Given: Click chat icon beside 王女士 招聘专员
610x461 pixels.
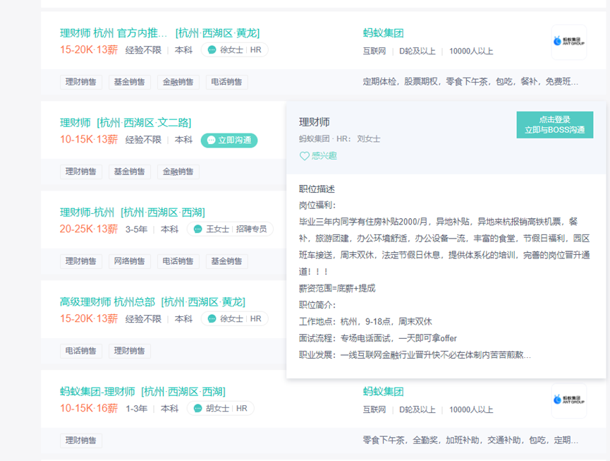Looking at the screenshot, I should 197,229.
